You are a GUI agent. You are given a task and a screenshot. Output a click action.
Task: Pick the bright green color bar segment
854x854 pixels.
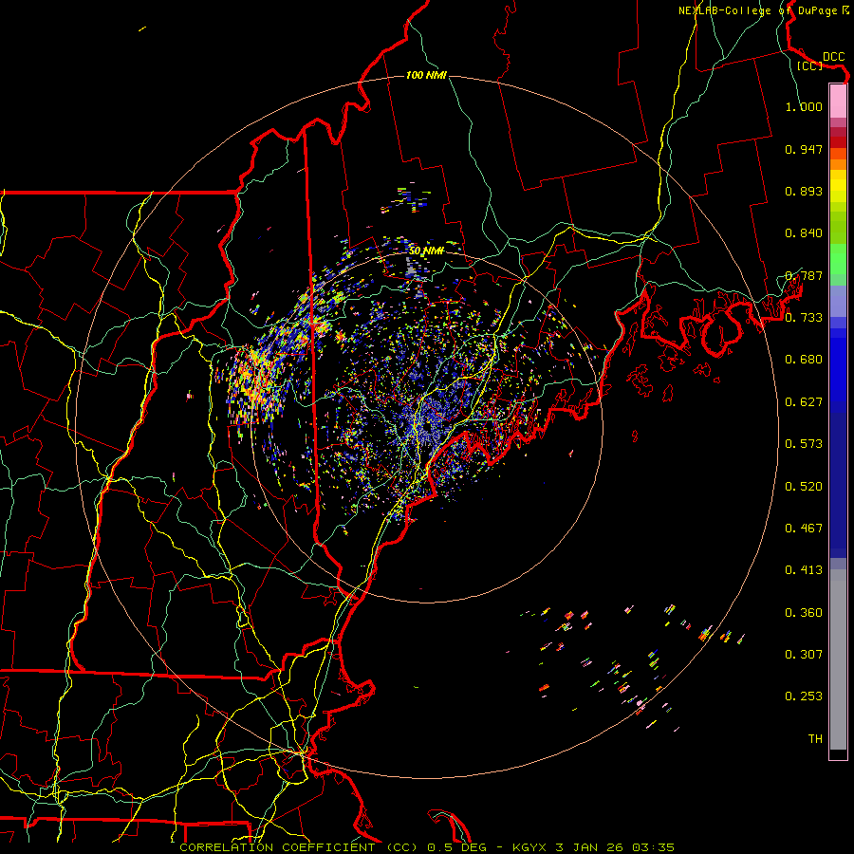[838, 259]
